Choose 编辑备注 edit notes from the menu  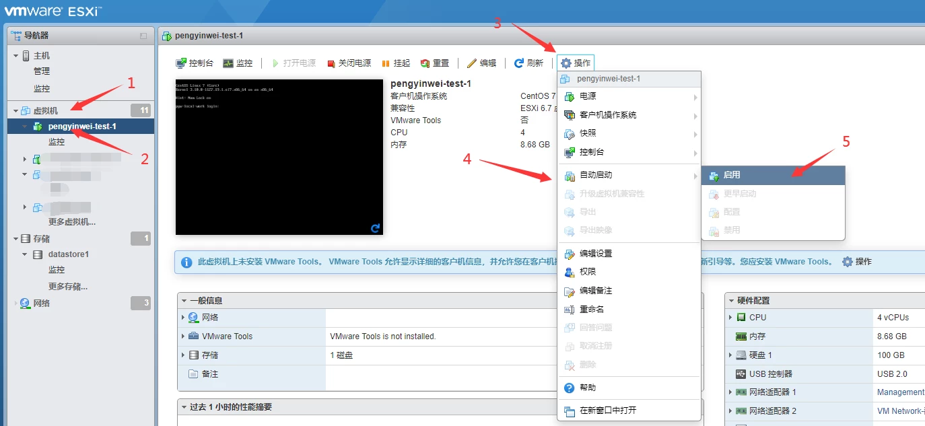[x=629, y=291]
